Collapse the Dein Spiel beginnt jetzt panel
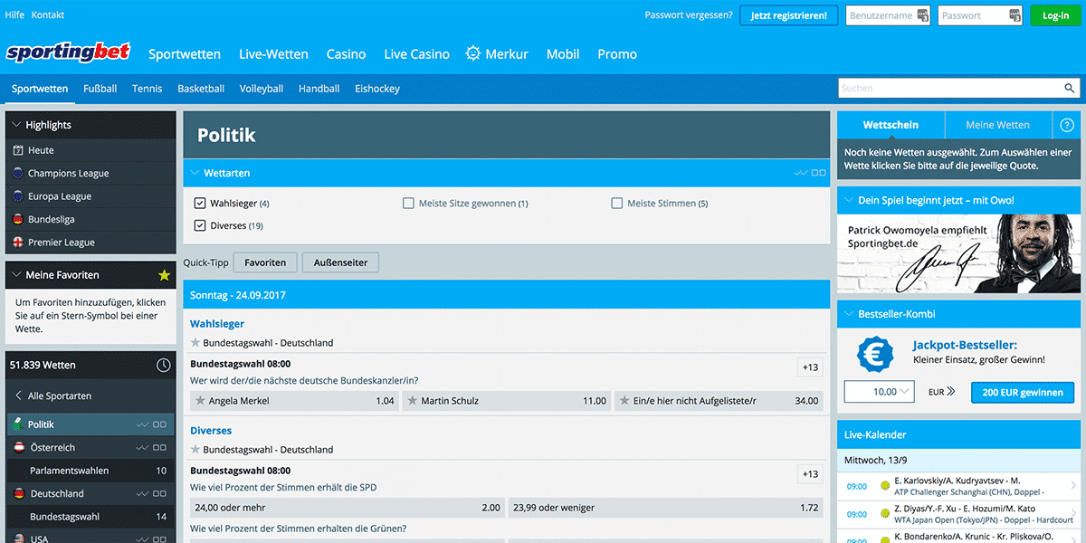This screenshot has height=543, width=1086. pos(847,200)
